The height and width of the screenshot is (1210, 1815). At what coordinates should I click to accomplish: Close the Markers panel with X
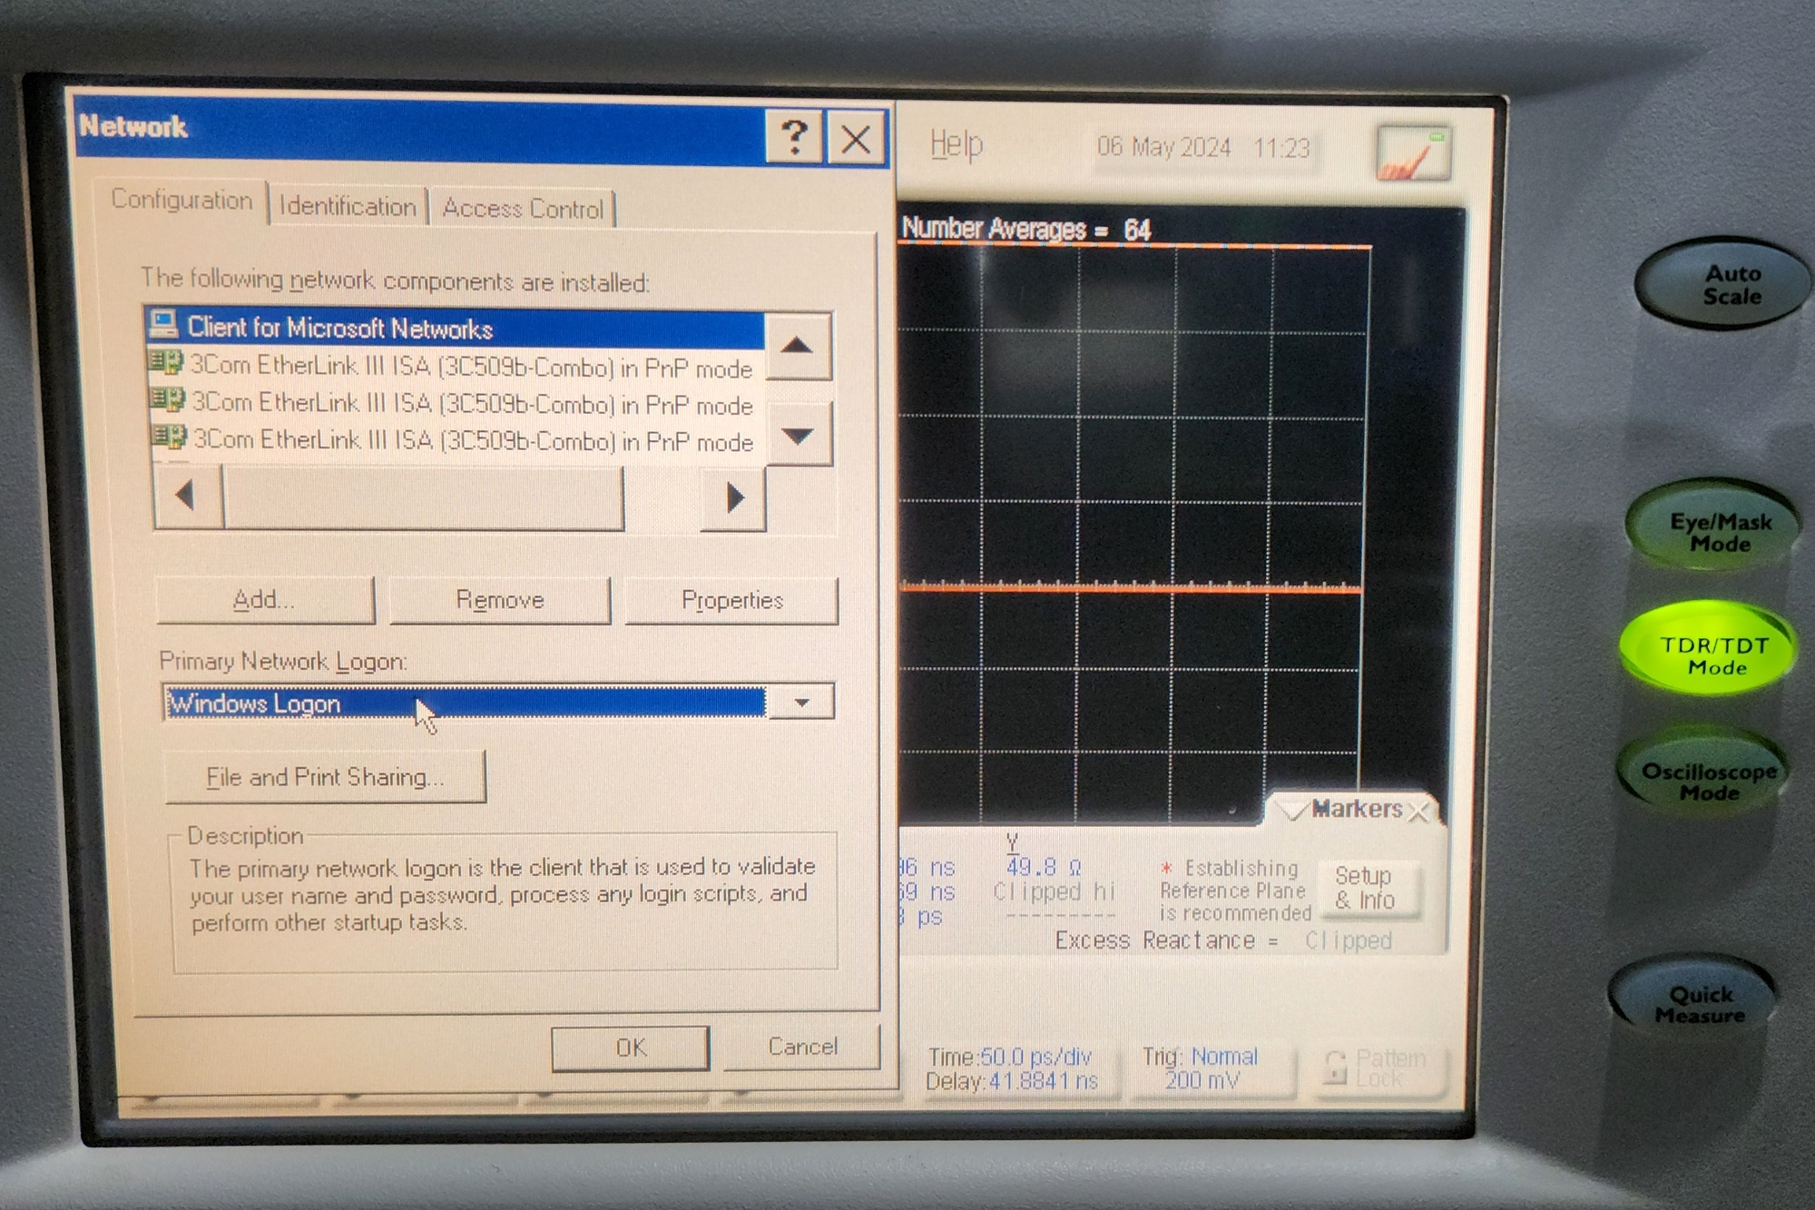point(1418,811)
